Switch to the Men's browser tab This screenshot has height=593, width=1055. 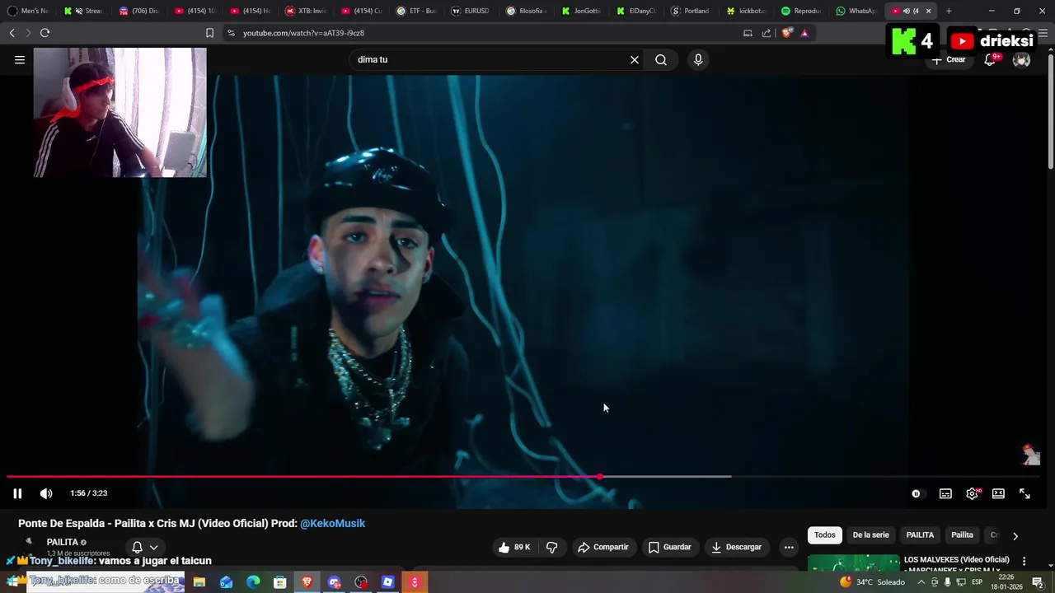29,11
